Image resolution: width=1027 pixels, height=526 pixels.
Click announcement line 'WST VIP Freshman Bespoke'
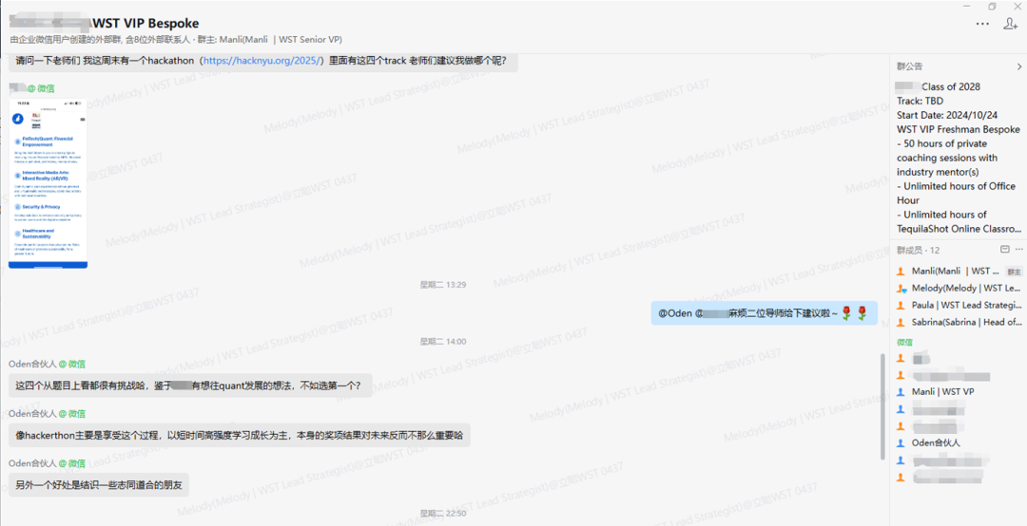coord(959,129)
